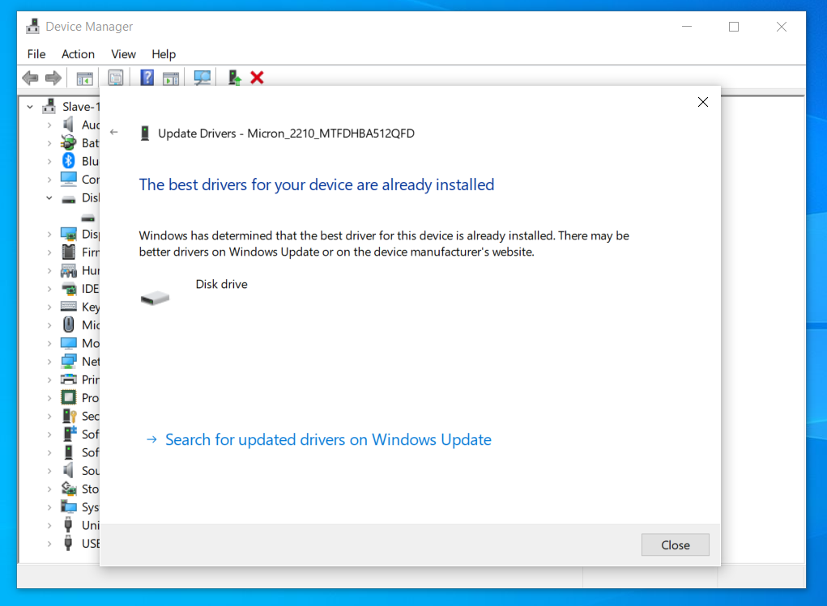This screenshot has width=827, height=606.
Task: Open the Help menu
Action: click(164, 54)
